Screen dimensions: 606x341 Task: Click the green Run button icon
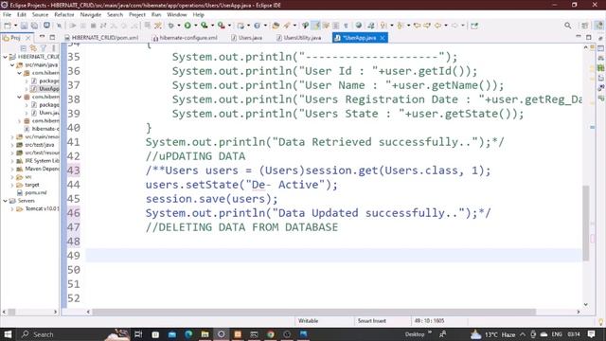point(187,26)
